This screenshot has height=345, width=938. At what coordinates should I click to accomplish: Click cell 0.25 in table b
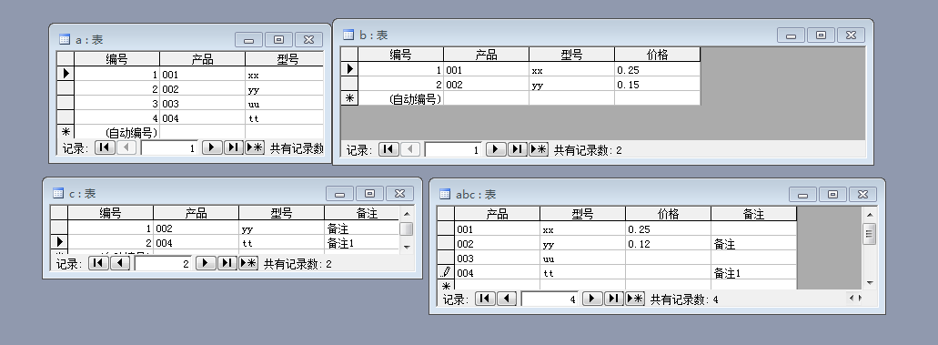click(658, 69)
